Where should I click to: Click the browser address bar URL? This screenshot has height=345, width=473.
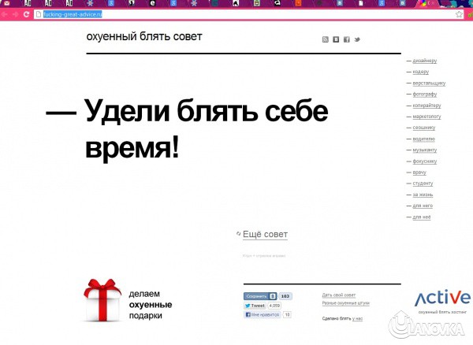[71, 14]
